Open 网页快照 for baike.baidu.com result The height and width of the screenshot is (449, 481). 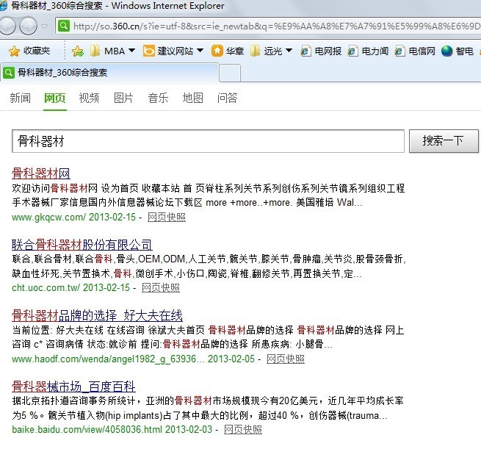coord(243,430)
